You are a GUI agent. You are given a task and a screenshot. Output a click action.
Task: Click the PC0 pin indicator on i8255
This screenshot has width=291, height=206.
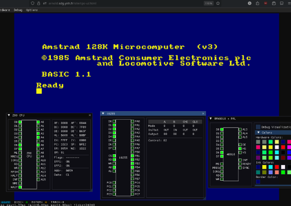click(x=114, y=183)
